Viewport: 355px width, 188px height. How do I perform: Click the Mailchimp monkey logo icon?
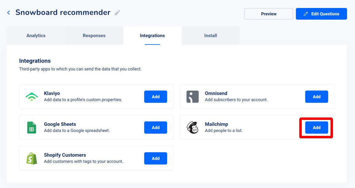click(192, 128)
